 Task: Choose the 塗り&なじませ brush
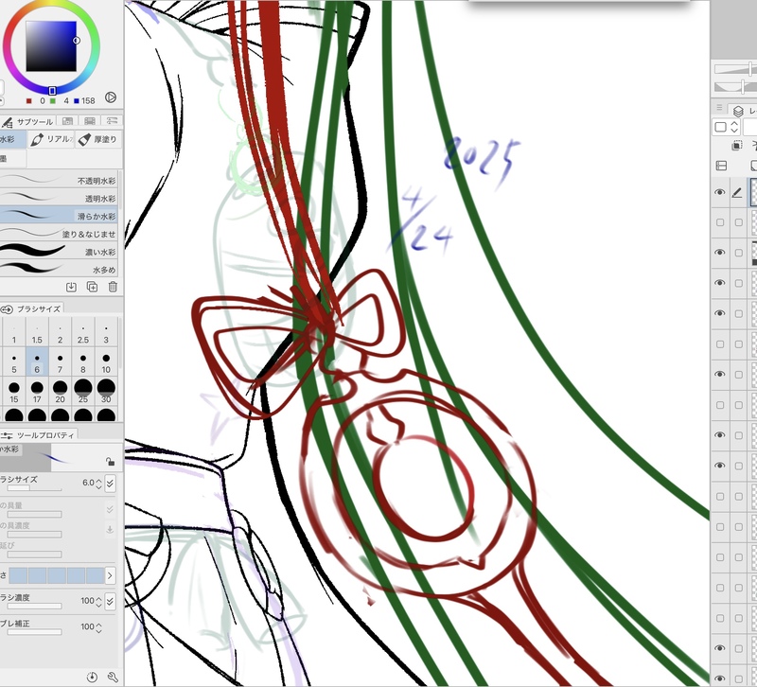pyautogui.click(x=59, y=234)
